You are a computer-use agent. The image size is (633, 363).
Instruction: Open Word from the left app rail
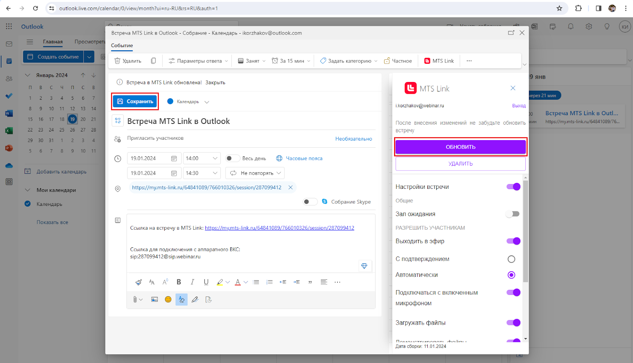(9, 114)
